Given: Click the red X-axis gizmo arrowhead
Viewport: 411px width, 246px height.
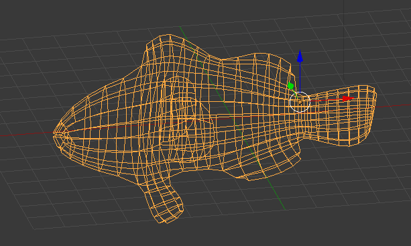Looking at the screenshot, I should pos(349,99).
